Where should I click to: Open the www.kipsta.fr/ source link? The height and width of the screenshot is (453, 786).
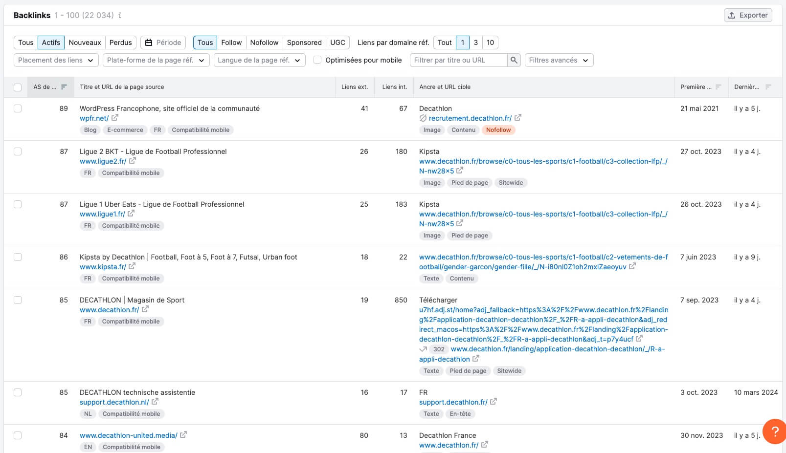pyautogui.click(x=103, y=267)
